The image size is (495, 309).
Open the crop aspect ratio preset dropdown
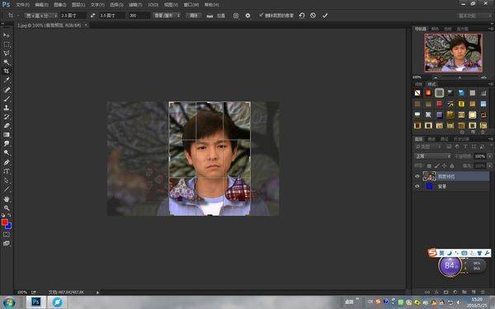point(41,16)
